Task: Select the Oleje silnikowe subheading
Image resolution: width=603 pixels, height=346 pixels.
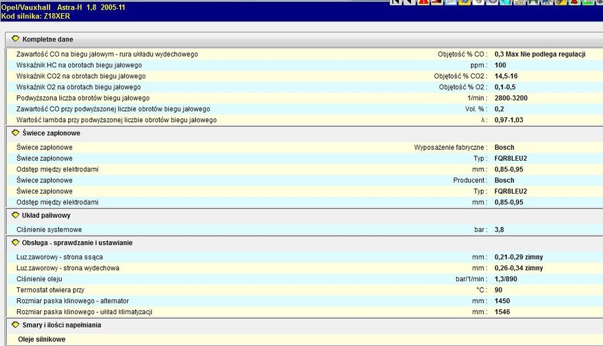Action: [x=42, y=339]
